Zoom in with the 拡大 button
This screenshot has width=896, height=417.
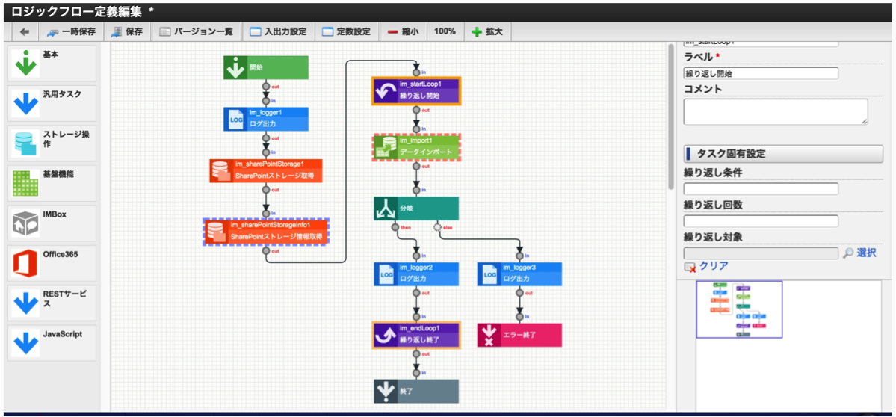point(487,32)
